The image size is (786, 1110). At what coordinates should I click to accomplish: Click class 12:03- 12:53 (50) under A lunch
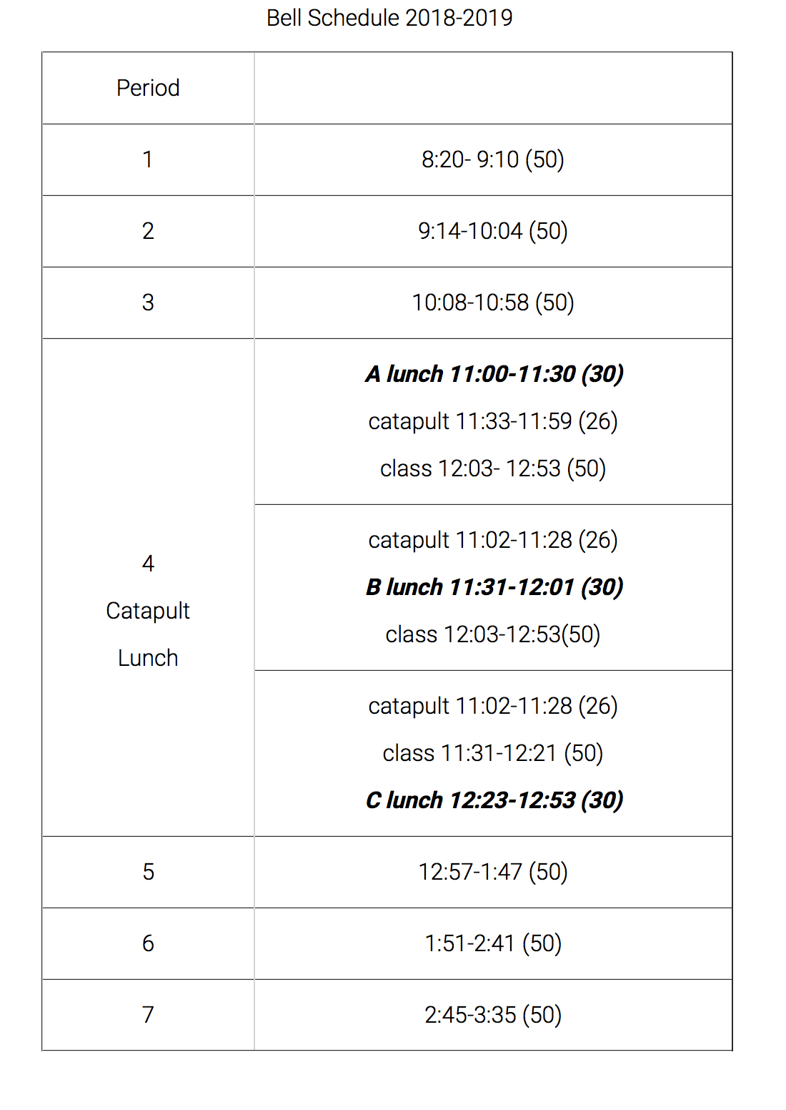point(493,468)
